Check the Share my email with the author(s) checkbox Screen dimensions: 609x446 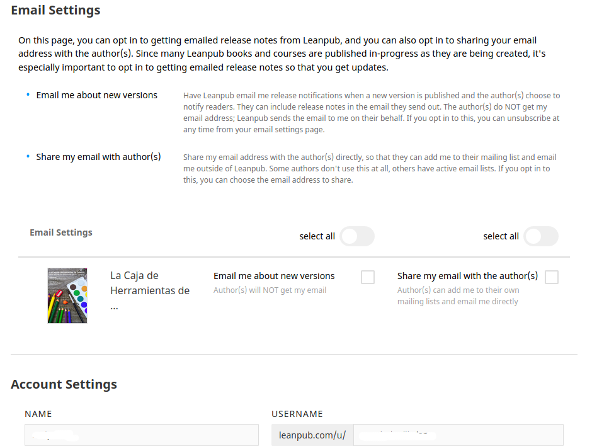(x=552, y=277)
